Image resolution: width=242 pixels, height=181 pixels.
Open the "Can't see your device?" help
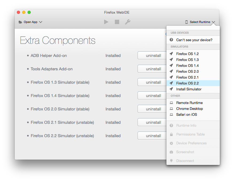(194, 40)
